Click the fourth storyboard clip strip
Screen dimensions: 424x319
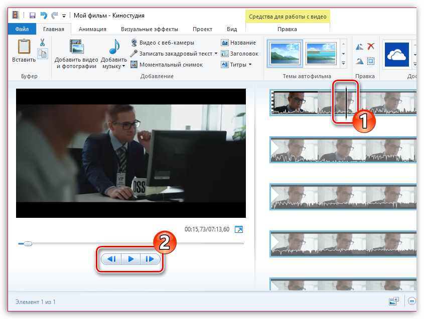tap(343, 244)
